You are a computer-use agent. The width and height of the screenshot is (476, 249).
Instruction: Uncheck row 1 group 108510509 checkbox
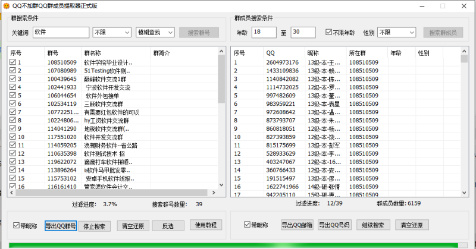tap(13, 62)
